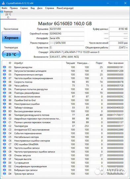Click the transfer mode field SATA/300
130x179 pixels.
(67, 43)
